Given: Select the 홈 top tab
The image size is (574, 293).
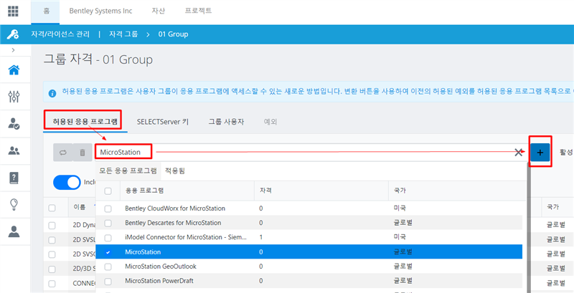Looking at the screenshot, I should click(x=46, y=11).
